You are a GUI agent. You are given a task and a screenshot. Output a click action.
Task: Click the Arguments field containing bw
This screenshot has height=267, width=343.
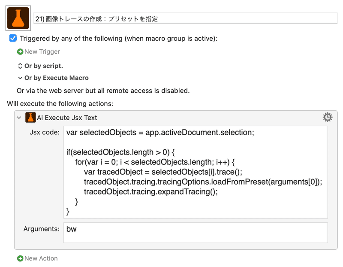coord(196,233)
